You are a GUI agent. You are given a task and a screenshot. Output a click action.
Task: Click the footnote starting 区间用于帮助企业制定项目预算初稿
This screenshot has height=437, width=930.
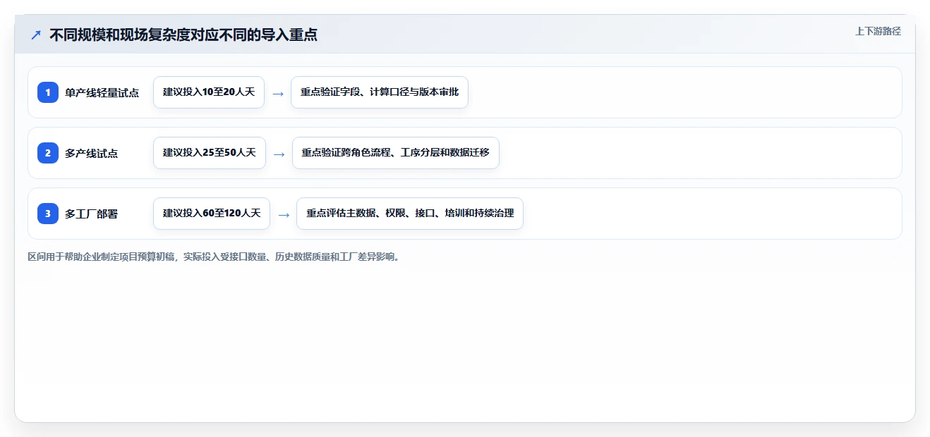tap(215, 257)
